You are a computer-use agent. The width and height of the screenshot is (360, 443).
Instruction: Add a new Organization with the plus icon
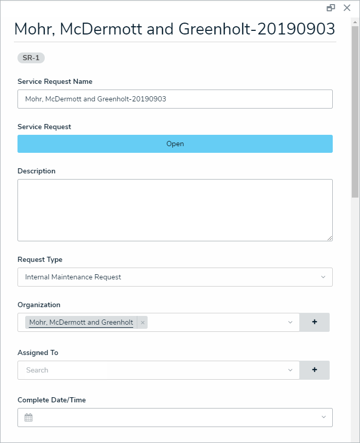click(314, 322)
